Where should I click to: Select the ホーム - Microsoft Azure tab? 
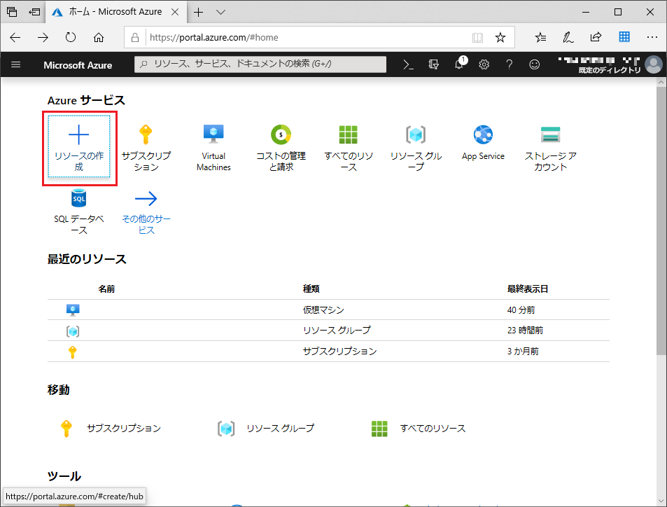(x=115, y=12)
